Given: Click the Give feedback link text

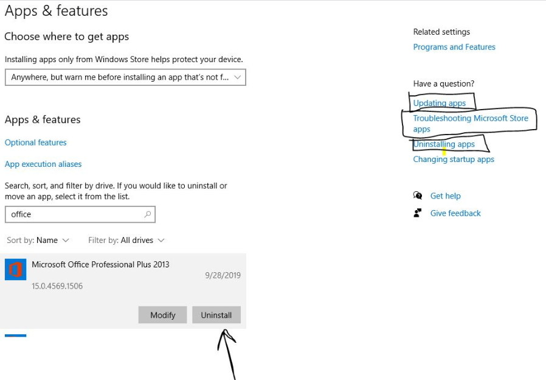Looking at the screenshot, I should pos(455,213).
